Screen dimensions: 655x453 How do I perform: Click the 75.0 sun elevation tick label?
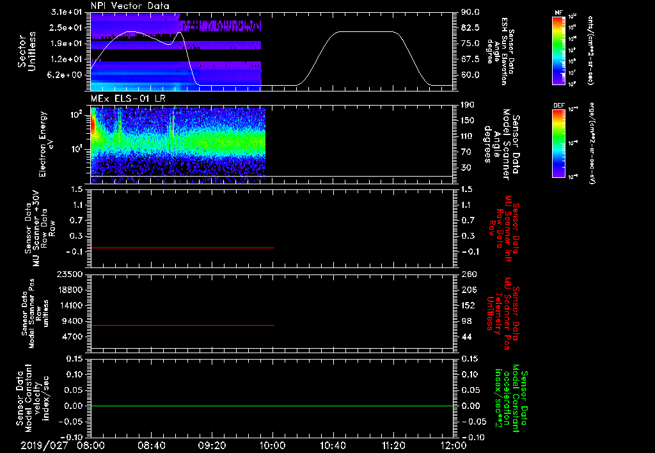470,44
